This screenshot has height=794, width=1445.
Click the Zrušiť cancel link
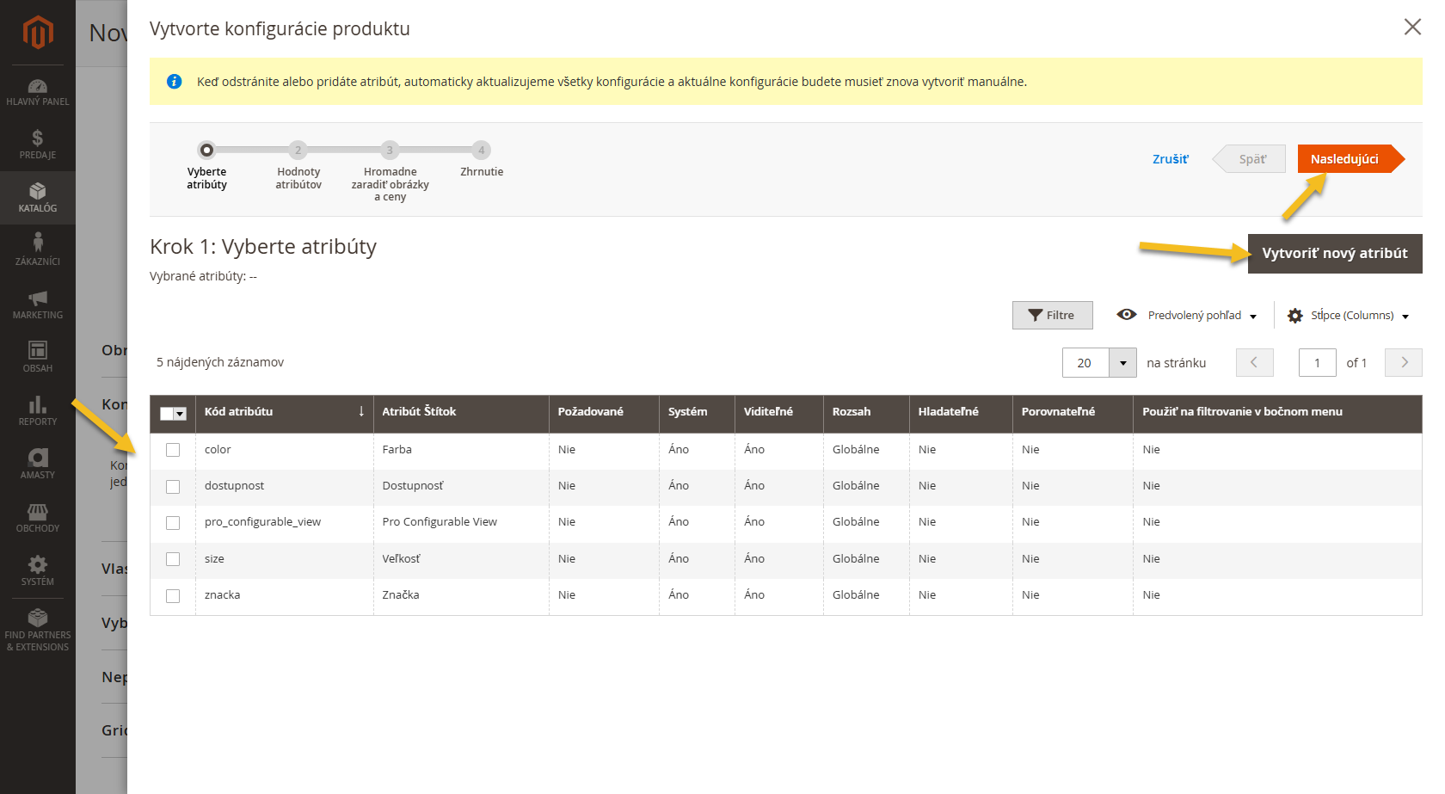[x=1170, y=159]
